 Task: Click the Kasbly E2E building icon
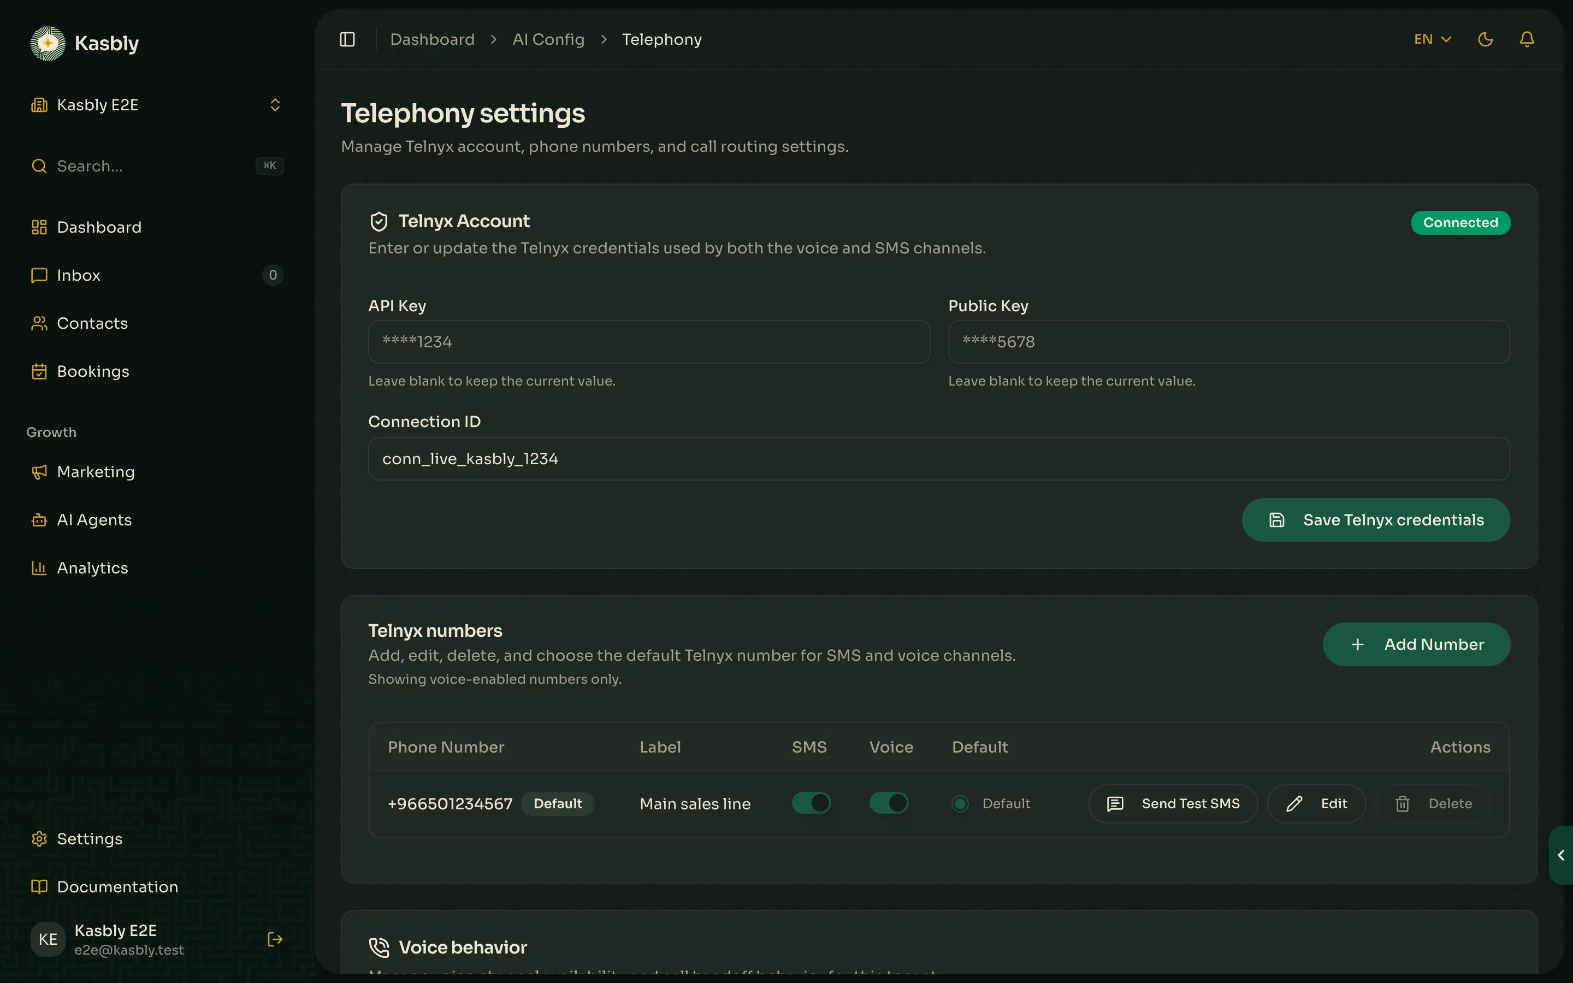click(39, 105)
